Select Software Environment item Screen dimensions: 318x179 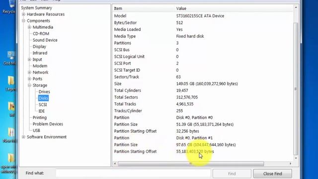(x=47, y=137)
